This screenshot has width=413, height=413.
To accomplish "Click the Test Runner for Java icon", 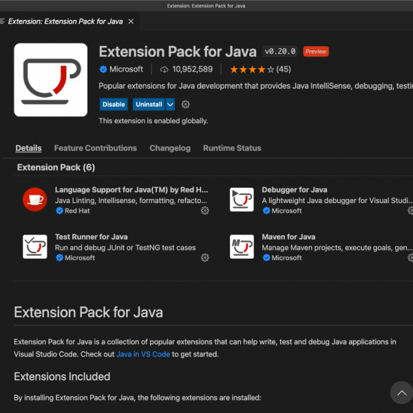I will tap(34, 246).
